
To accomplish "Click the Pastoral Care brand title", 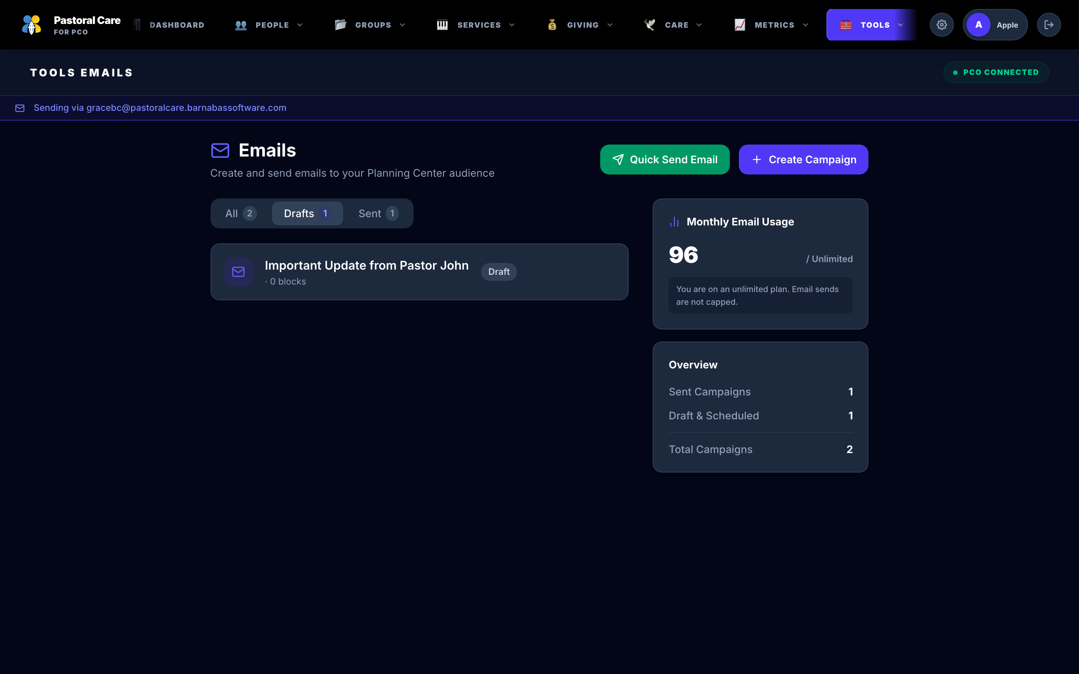I will [x=87, y=21].
